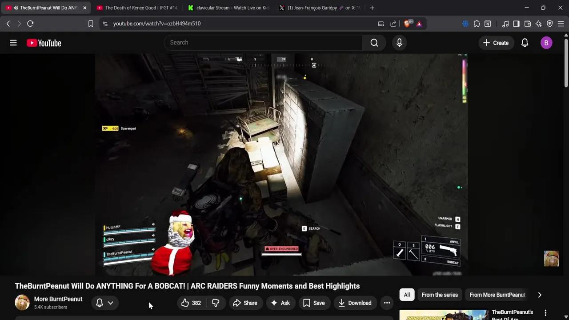Screen dimensions: 569x320
Task: Dislike the video with thumbs-down button
Action: (216, 303)
